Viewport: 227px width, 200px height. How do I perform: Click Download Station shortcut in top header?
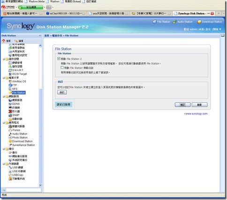210,22
